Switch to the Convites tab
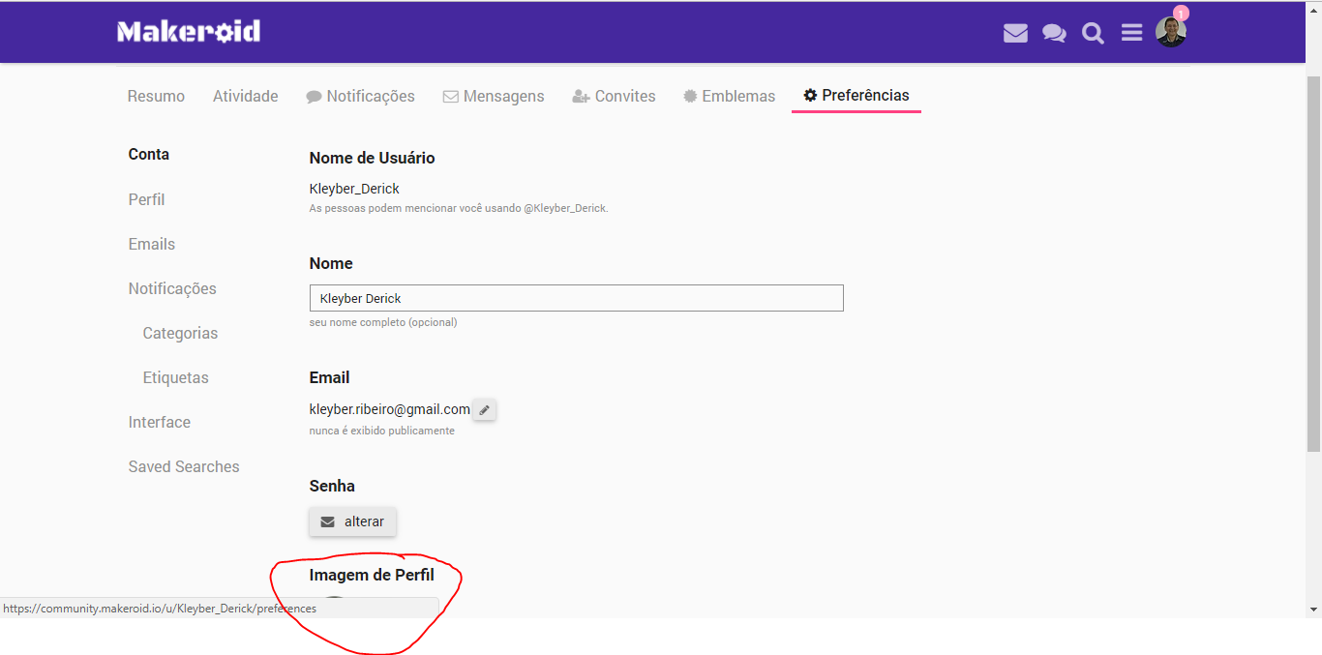 pyautogui.click(x=614, y=96)
